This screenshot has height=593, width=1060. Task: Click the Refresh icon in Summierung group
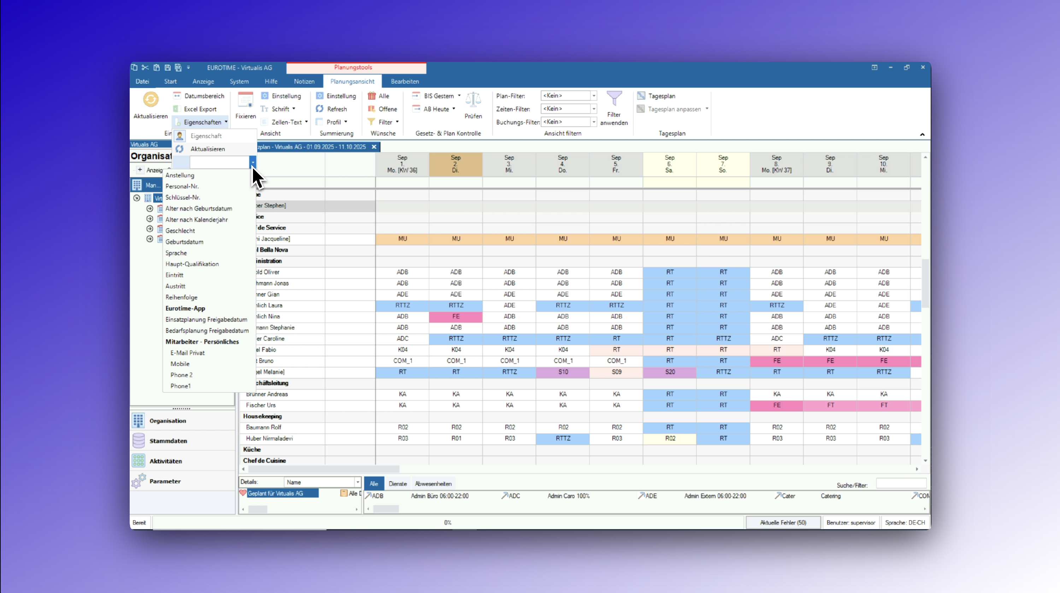click(319, 109)
